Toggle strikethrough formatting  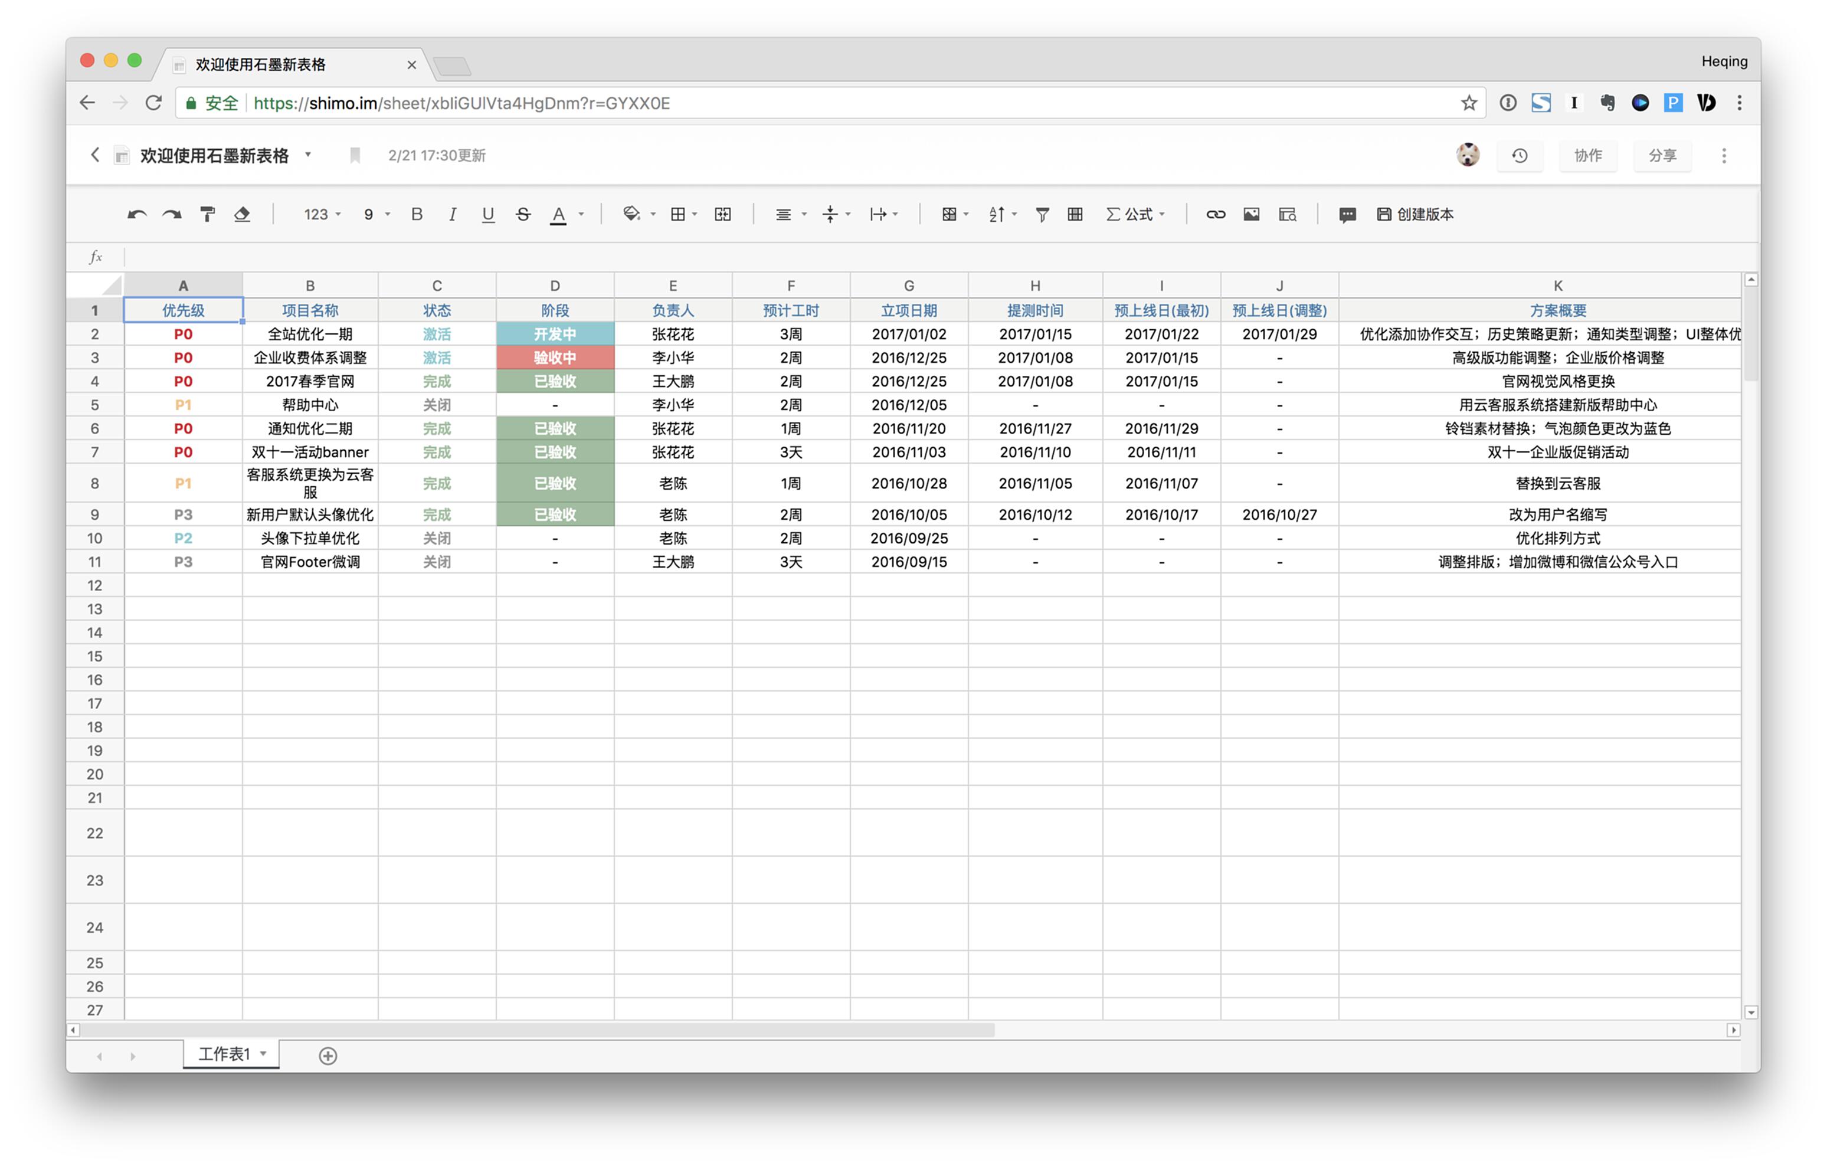pos(523,215)
